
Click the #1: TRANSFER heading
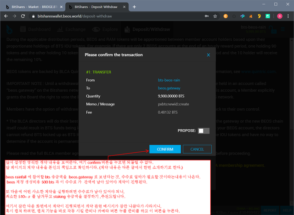coord(99,72)
